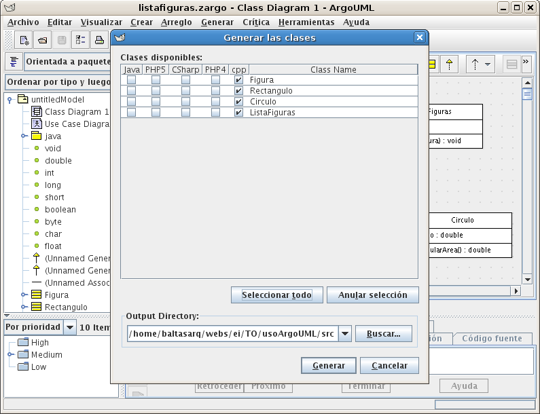This screenshot has width=540, height=414.
Task: Open the Visualizar menu
Action: coord(101,22)
